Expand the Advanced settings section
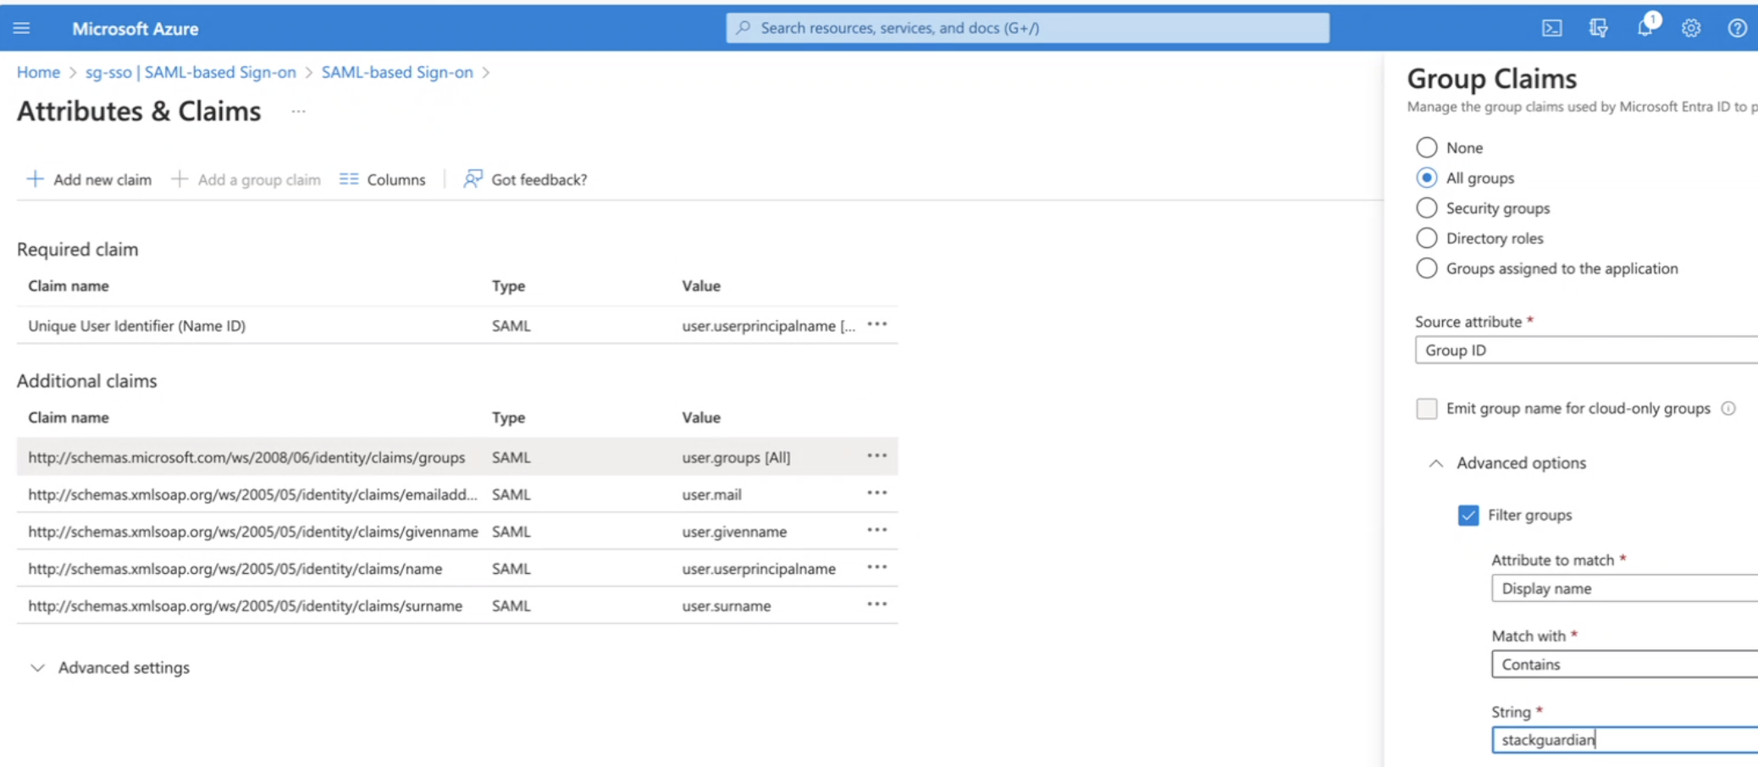1758x767 pixels. click(38, 668)
